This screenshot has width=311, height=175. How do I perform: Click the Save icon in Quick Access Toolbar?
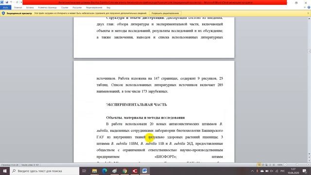tap(7, 2)
